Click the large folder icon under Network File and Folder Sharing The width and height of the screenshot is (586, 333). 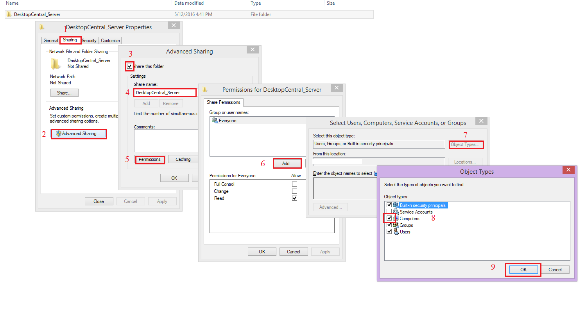point(56,64)
